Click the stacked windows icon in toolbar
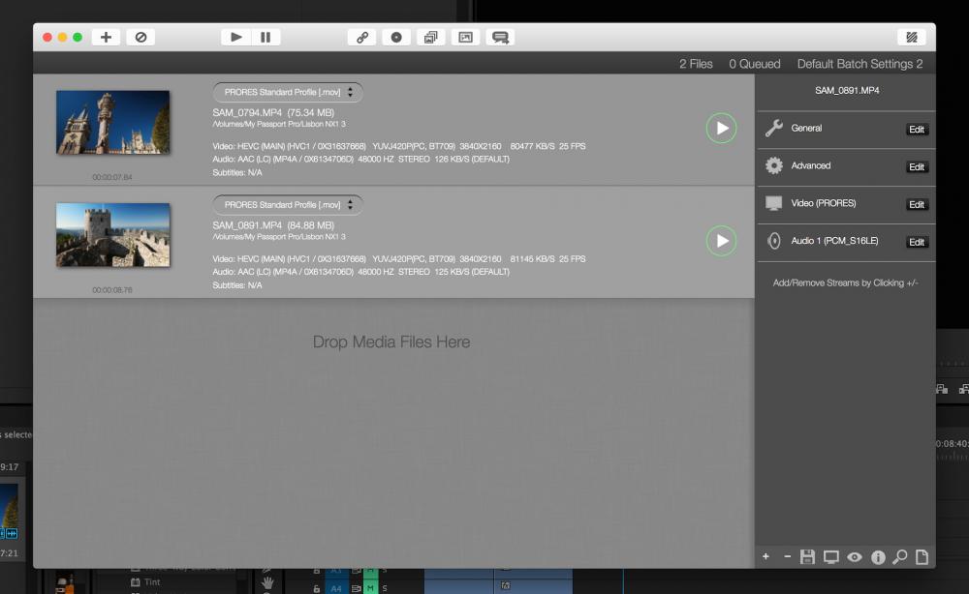 tap(430, 38)
